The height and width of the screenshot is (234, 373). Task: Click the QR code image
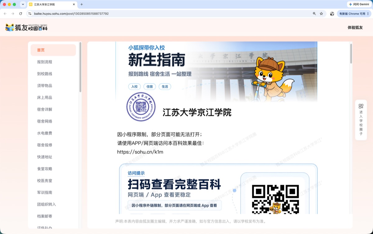pyautogui.click(x=275, y=199)
